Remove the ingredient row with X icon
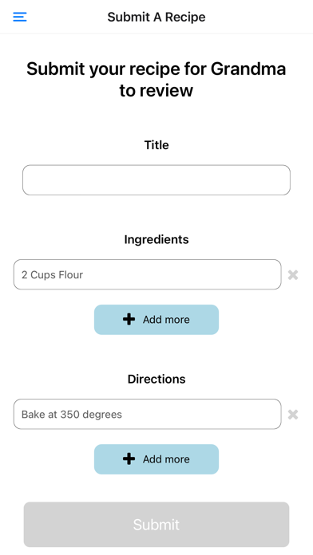Image resolution: width=313 pixels, height=555 pixels. coord(293,274)
